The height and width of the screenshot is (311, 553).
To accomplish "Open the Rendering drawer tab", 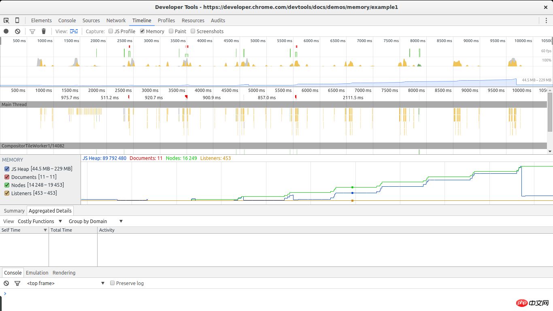I will point(64,273).
